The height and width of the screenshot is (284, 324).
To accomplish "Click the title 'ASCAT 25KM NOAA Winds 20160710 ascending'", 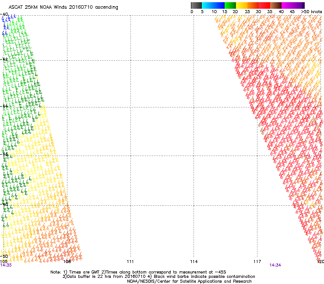I will point(63,7).
